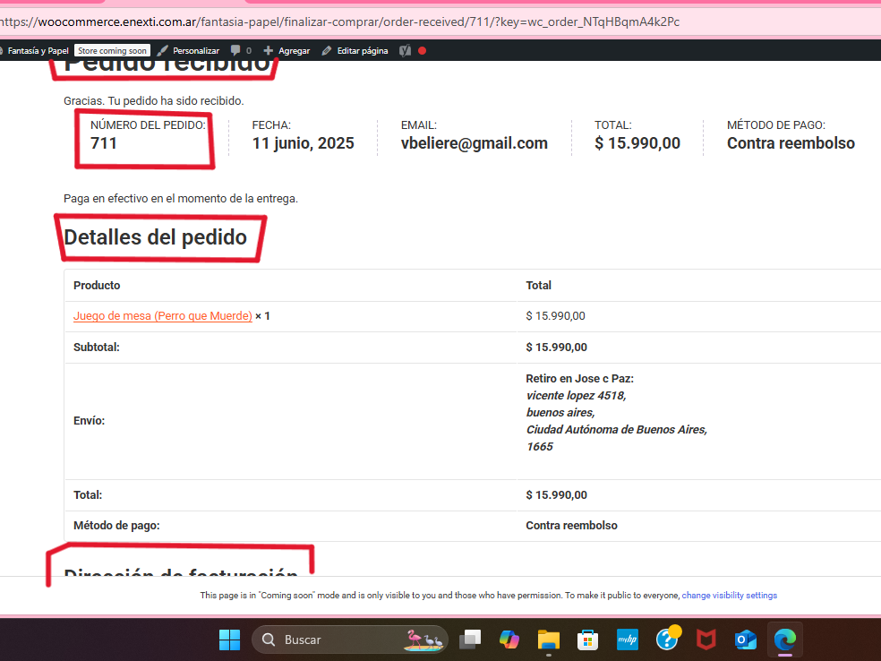Launch Copilot from the taskbar
The image size is (881, 661).
(x=509, y=640)
